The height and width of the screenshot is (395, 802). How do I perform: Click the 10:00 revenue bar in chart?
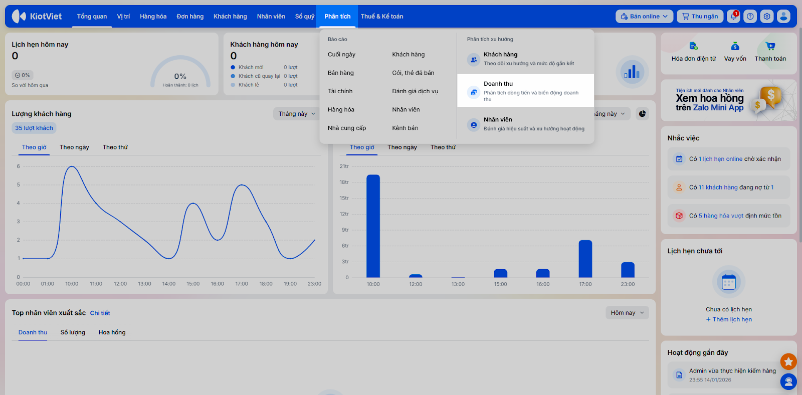coord(373,226)
